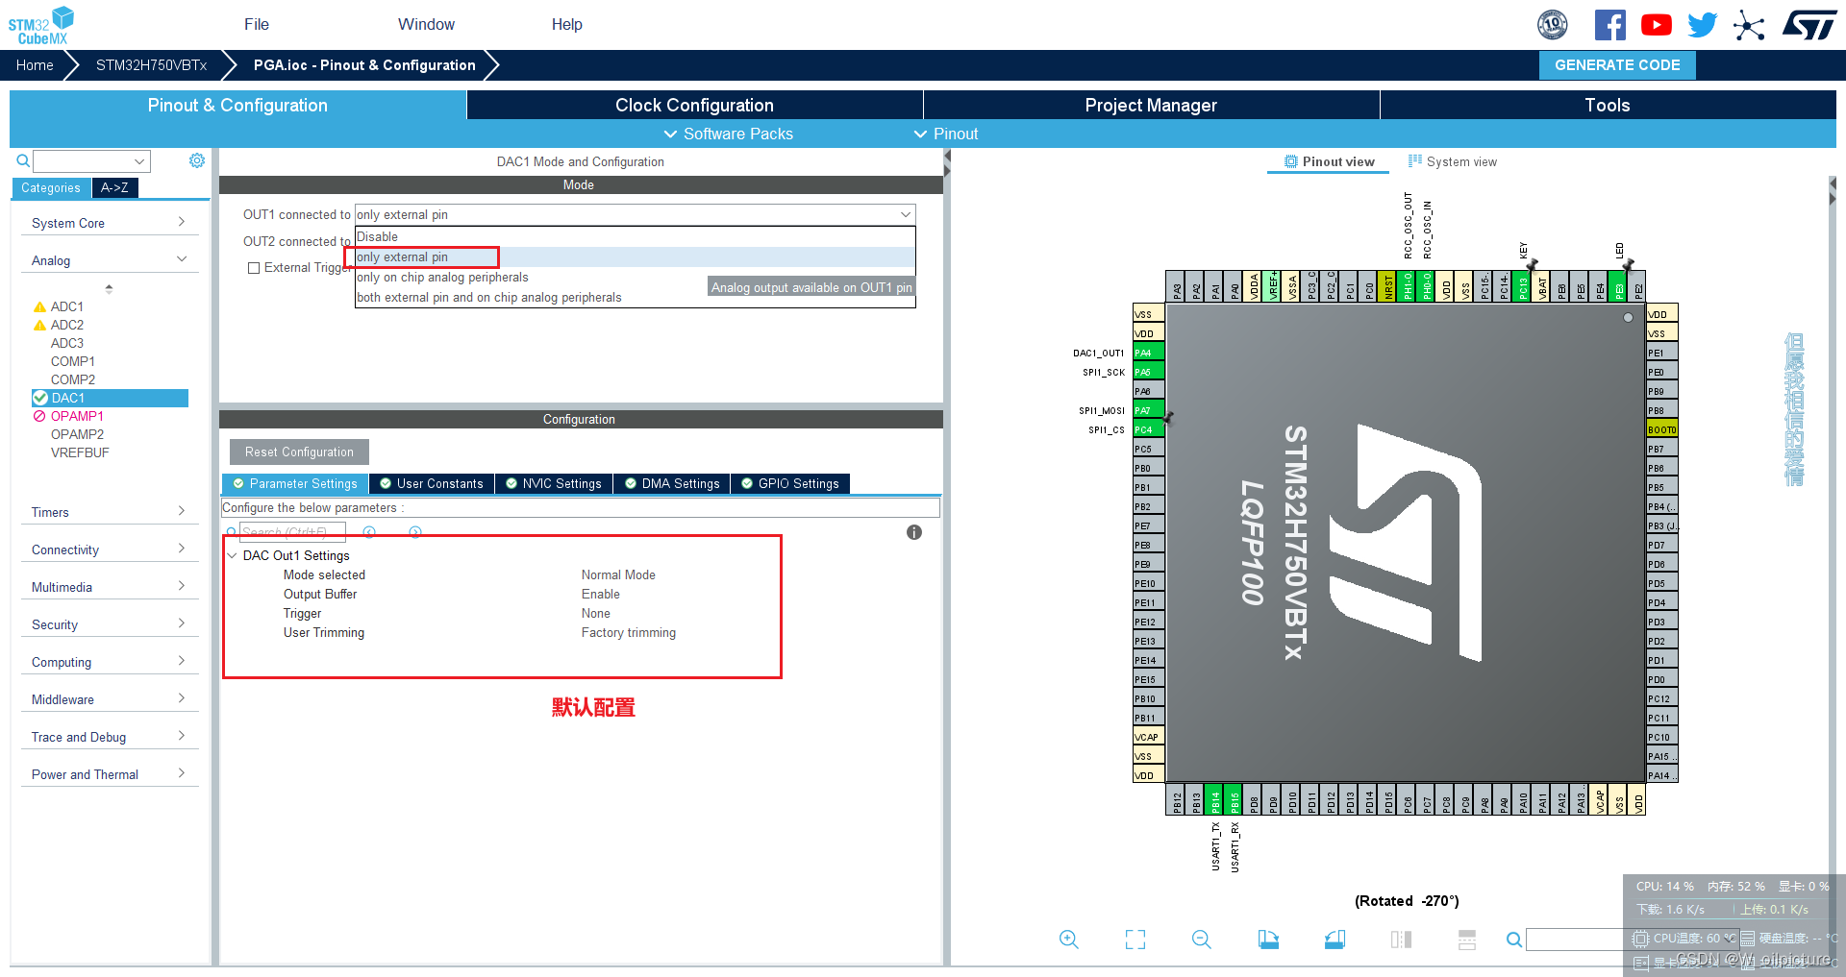Screen dimensions: 1846x977
Task: Click the ST company logo
Action: point(1809,25)
